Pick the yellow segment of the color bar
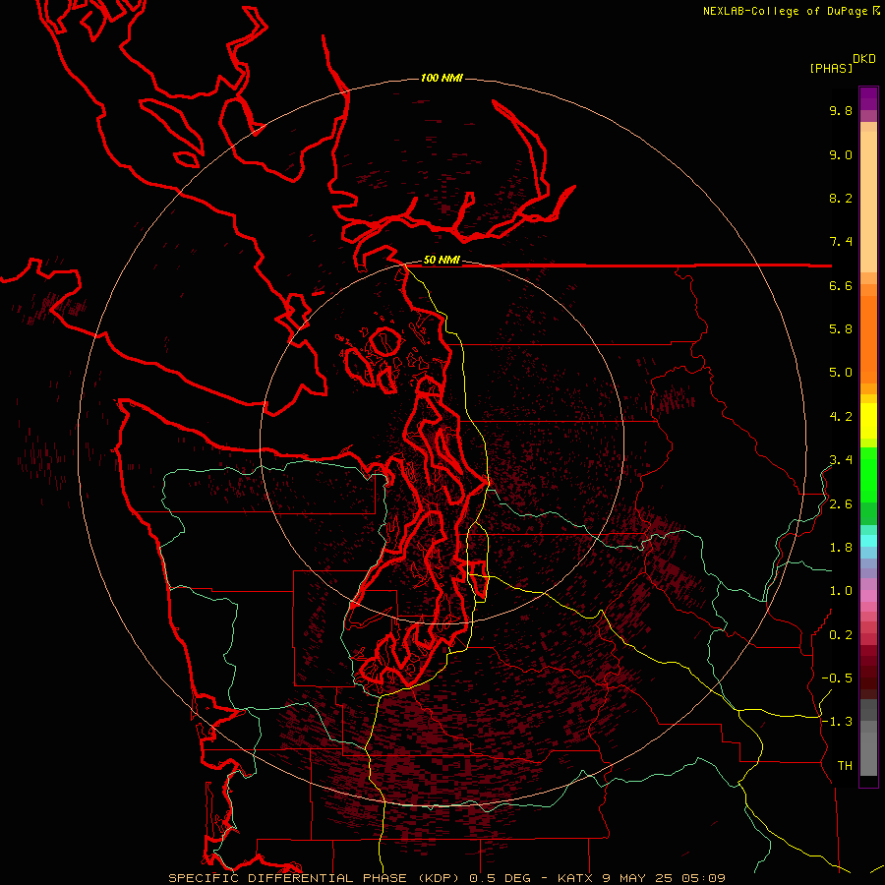Viewport: 885px width, 885px height. click(x=868, y=421)
